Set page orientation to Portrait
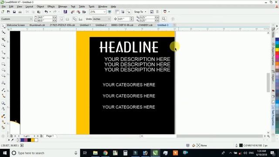Viewport: 279px width, 157px height. (x=61, y=19)
